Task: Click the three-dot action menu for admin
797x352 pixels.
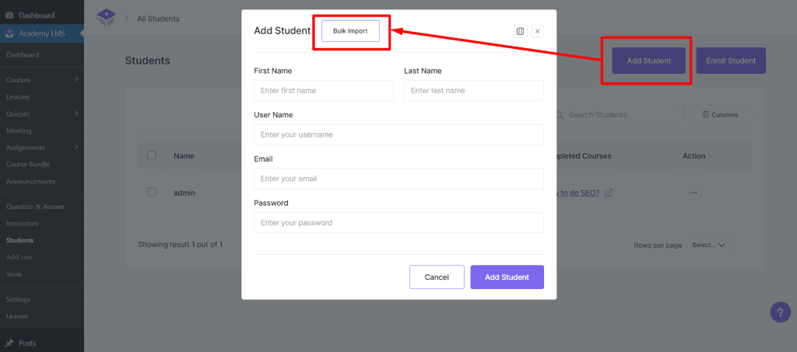Action: (693, 192)
